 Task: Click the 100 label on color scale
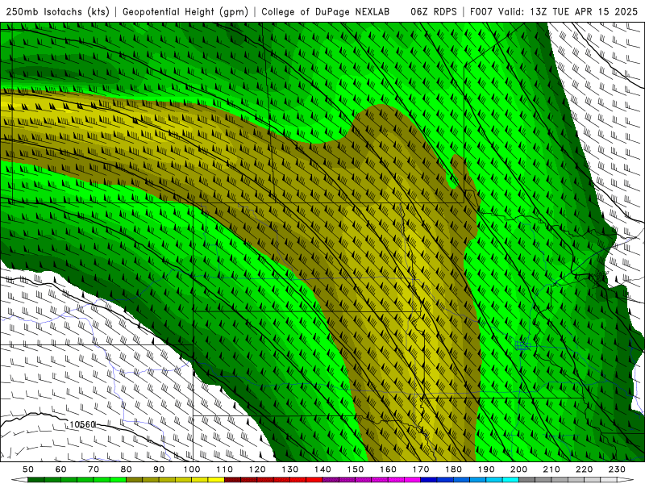pyautogui.click(x=192, y=469)
